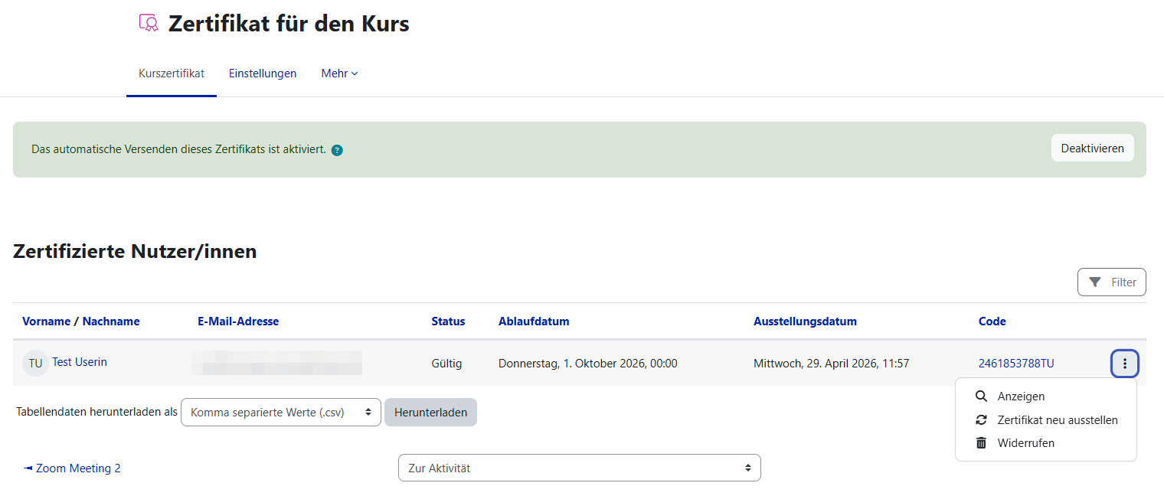The image size is (1164, 496).
Task: Click the certificate icon beside page title
Action: tap(149, 23)
